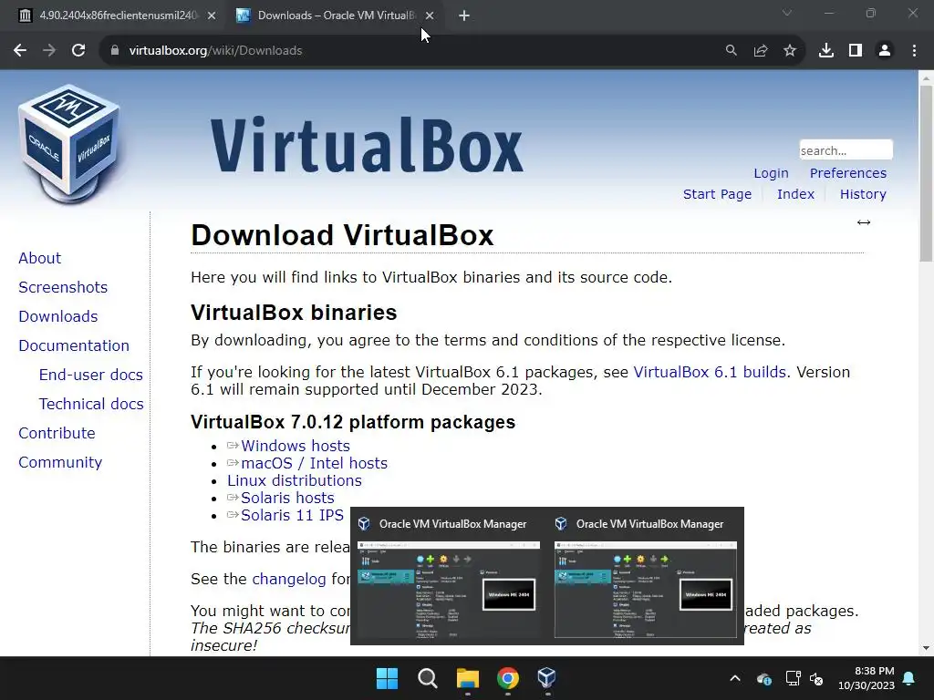Click the page vertical scrollbar thumb
The width and height of the screenshot is (934, 700).
coord(926,173)
